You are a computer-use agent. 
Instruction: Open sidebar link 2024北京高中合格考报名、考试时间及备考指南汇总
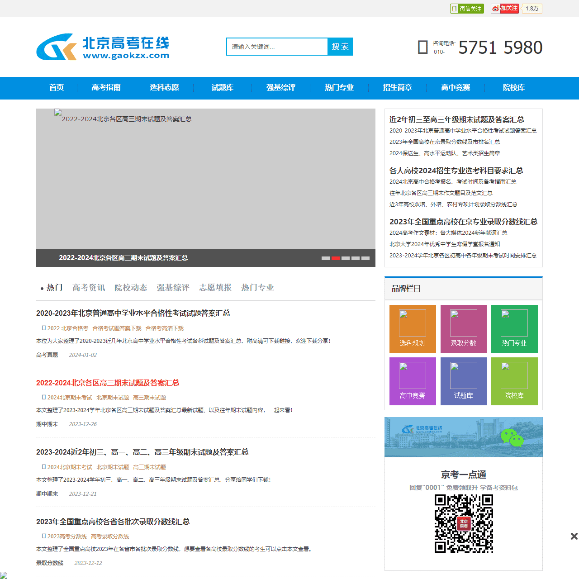(x=453, y=182)
